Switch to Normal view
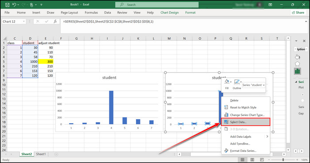Image resolution: width=310 pixels, height=163 pixels. (x=243, y=159)
